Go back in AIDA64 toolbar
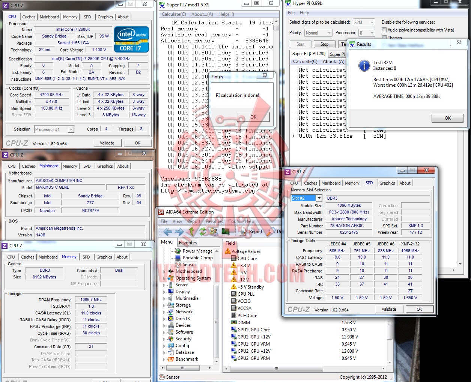 (167, 232)
